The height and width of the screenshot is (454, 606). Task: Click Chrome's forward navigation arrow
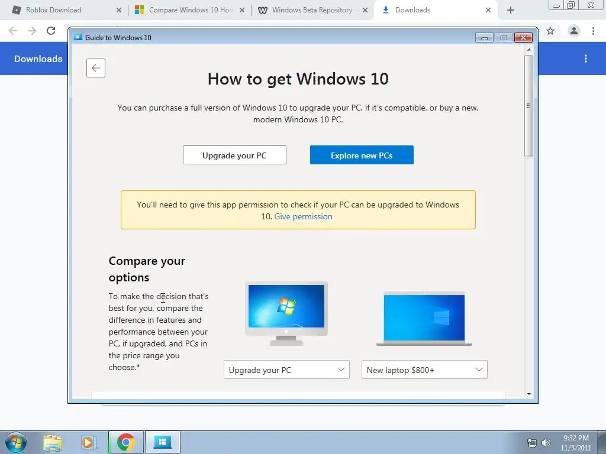click(x=32, y=31)
